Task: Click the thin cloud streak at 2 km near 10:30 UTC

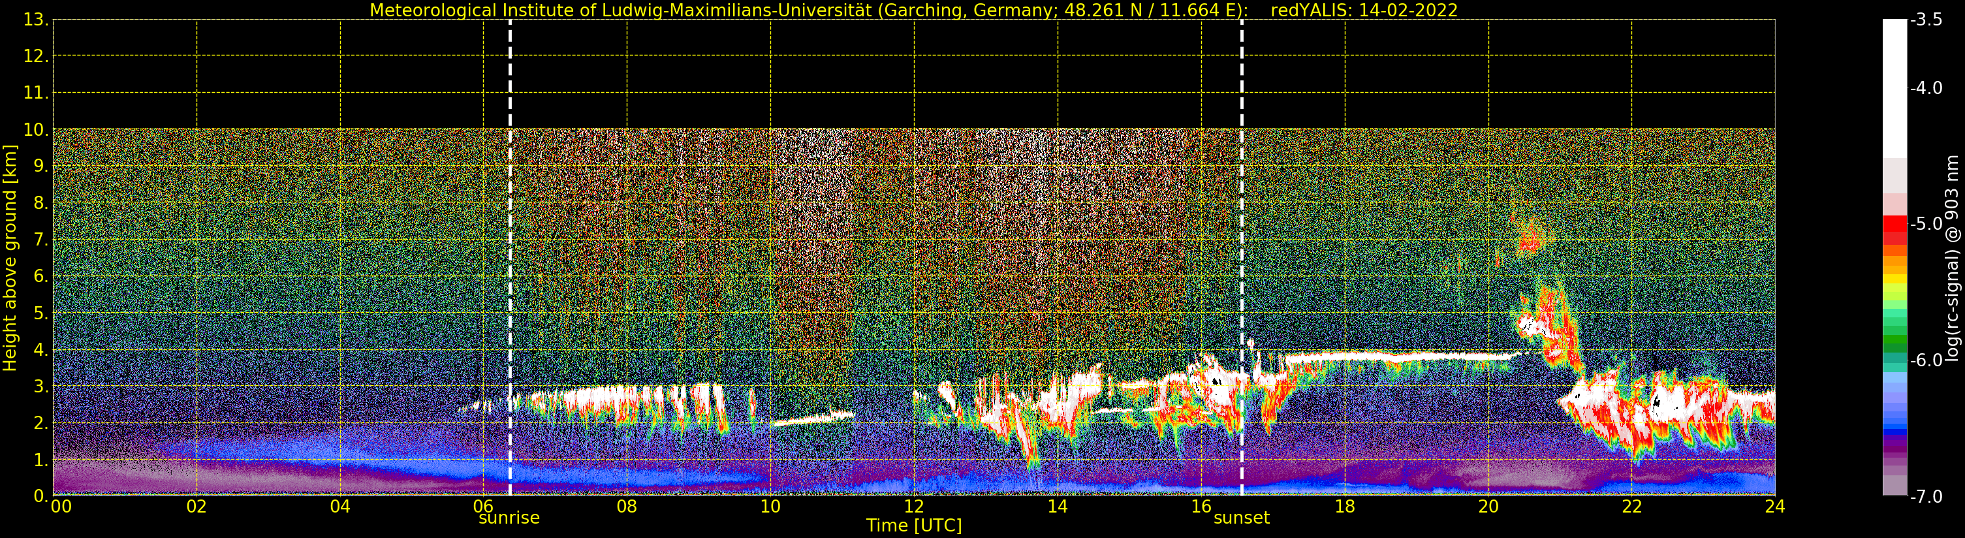Action: 813,418
